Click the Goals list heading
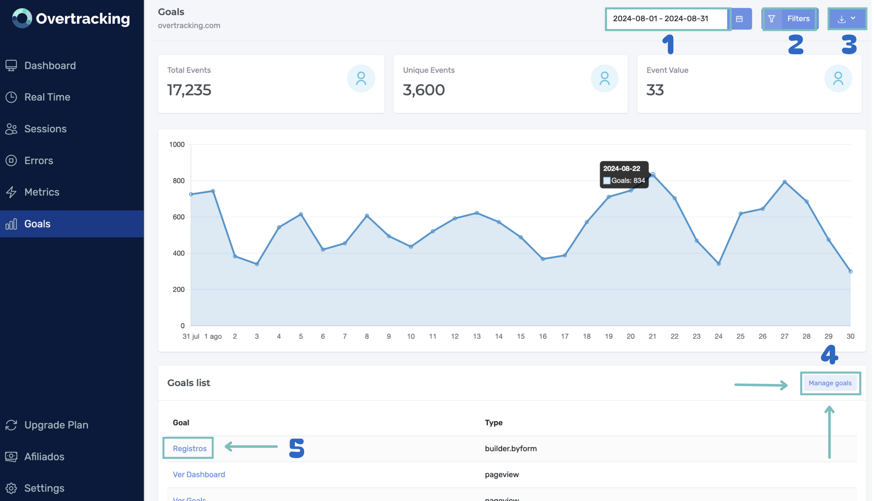Viewport: 874px width, 501px height. pos(189,383)
